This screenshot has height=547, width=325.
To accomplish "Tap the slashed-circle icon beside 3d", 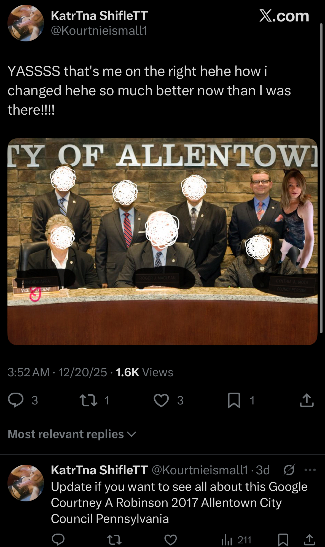I will tap(289, 470).
